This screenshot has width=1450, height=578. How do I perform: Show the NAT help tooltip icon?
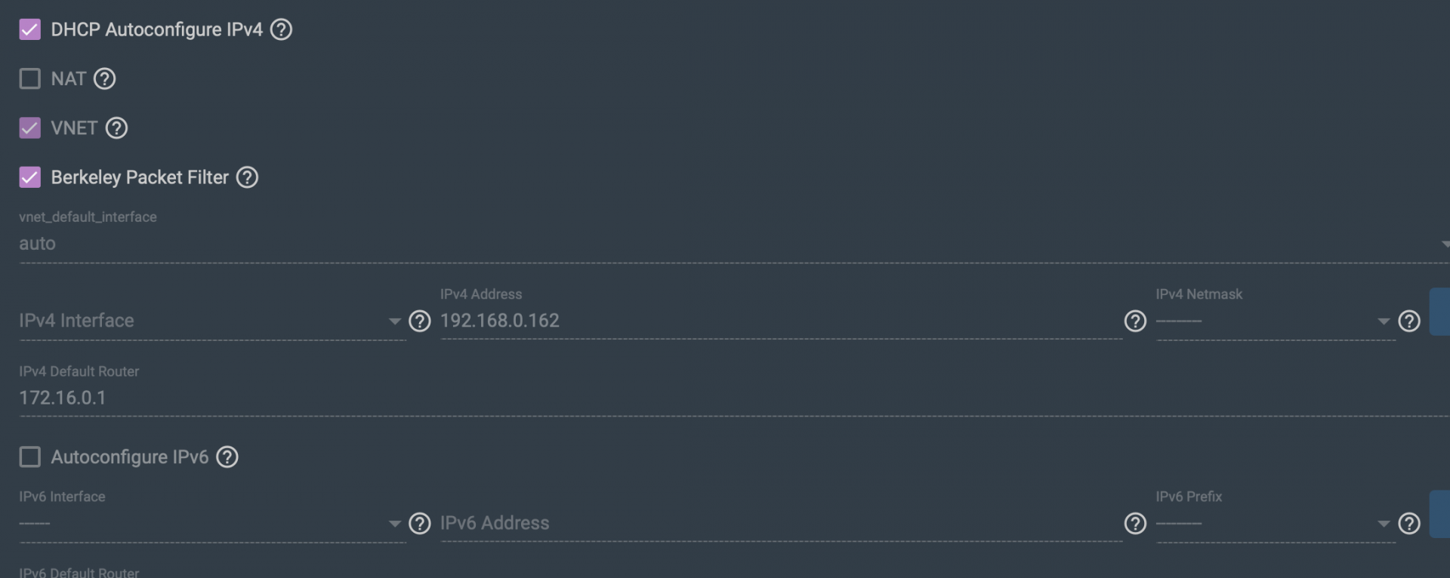[x=104, y=78]
